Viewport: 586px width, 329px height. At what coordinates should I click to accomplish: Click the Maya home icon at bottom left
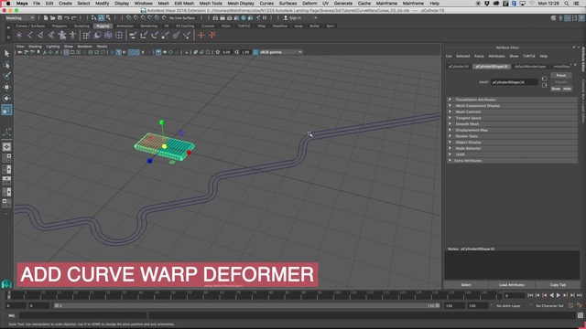(6, 284)
